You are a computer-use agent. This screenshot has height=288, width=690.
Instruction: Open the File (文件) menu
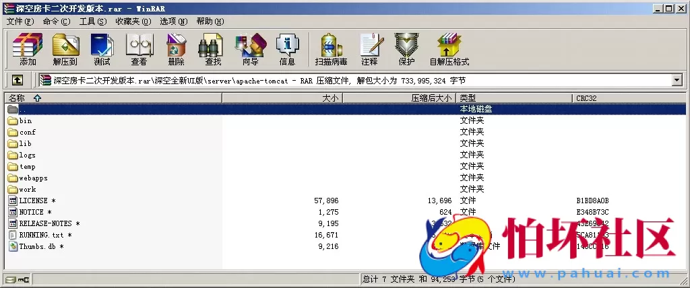[x=20, y=21]
